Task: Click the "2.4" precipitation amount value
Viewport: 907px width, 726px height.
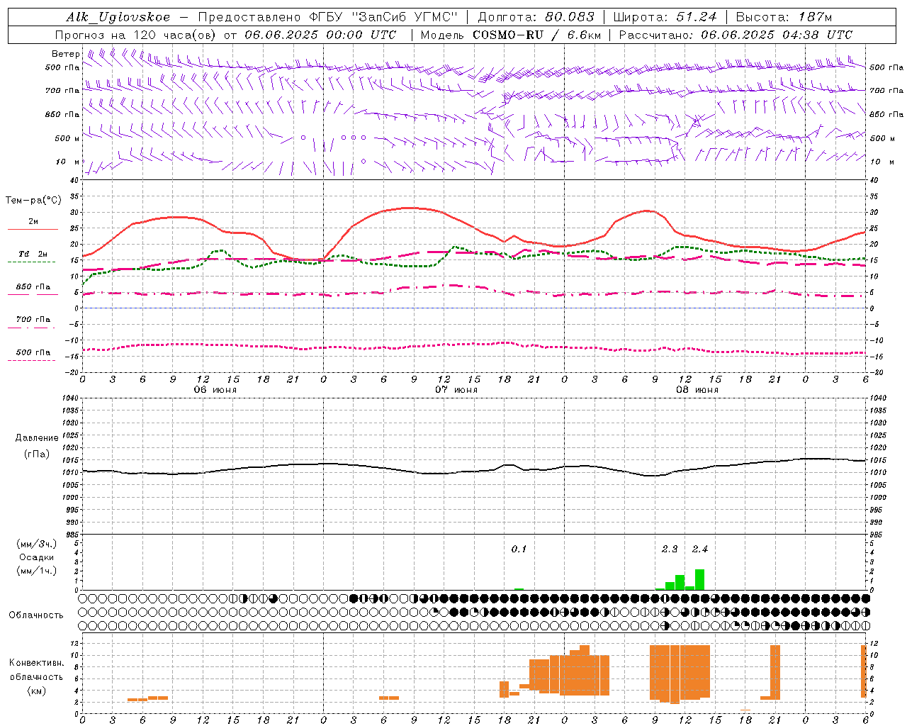Action: (700, 549)
